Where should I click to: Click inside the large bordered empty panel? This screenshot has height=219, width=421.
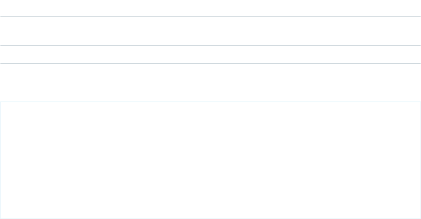pos(210,160)
